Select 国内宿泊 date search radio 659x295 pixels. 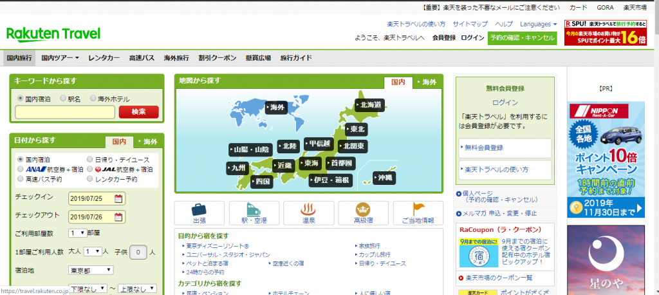[20, 160]
